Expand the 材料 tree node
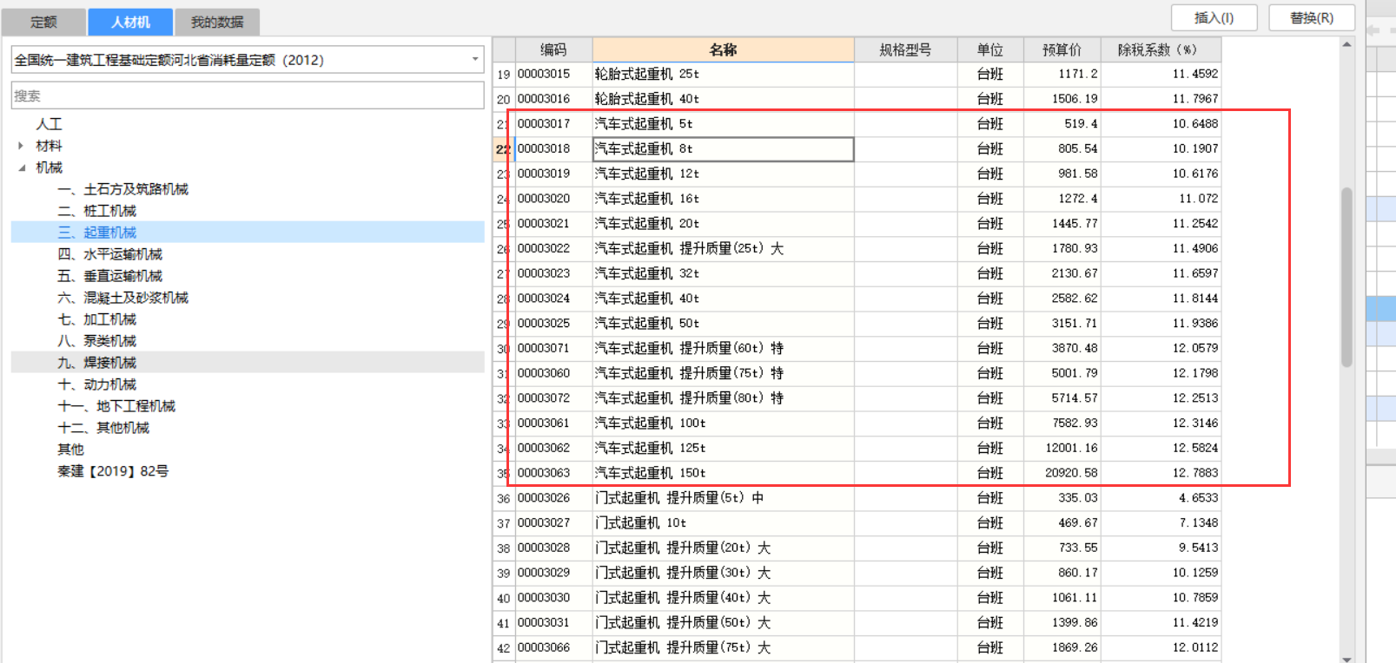 [21, 146]
